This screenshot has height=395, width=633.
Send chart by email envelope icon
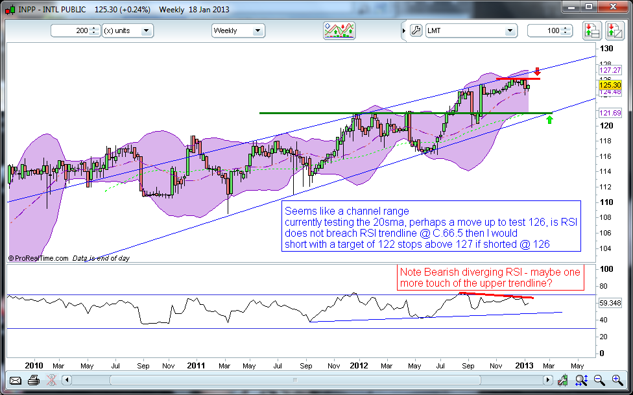[x=15, y=380]
